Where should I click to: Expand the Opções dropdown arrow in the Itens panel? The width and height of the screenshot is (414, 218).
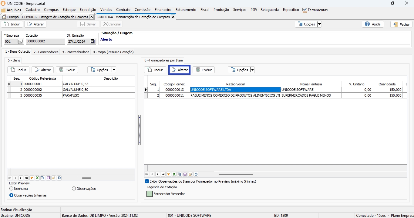coord(114,70)
